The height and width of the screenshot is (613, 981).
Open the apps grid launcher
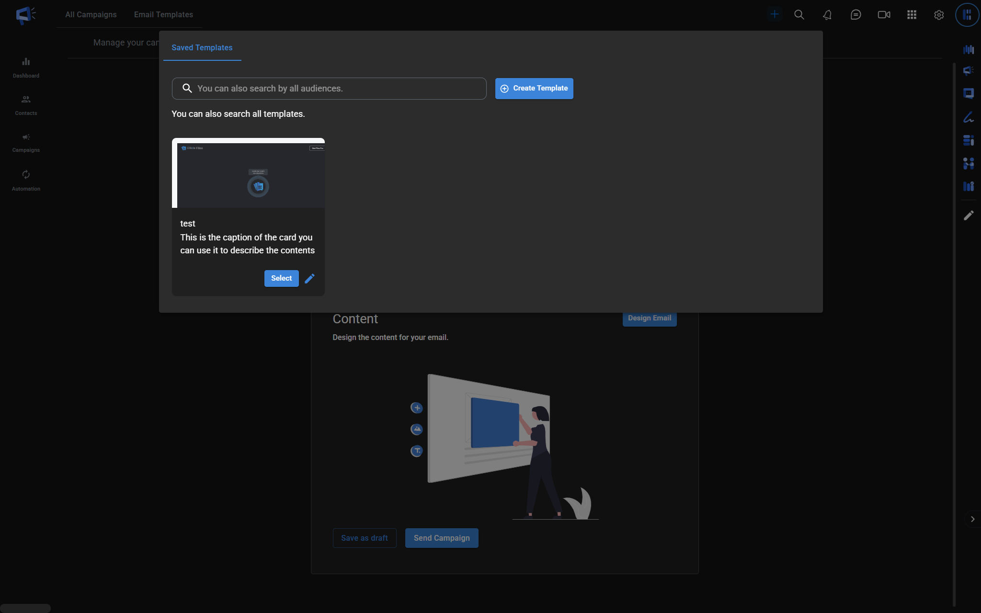(x=912, y=15)
